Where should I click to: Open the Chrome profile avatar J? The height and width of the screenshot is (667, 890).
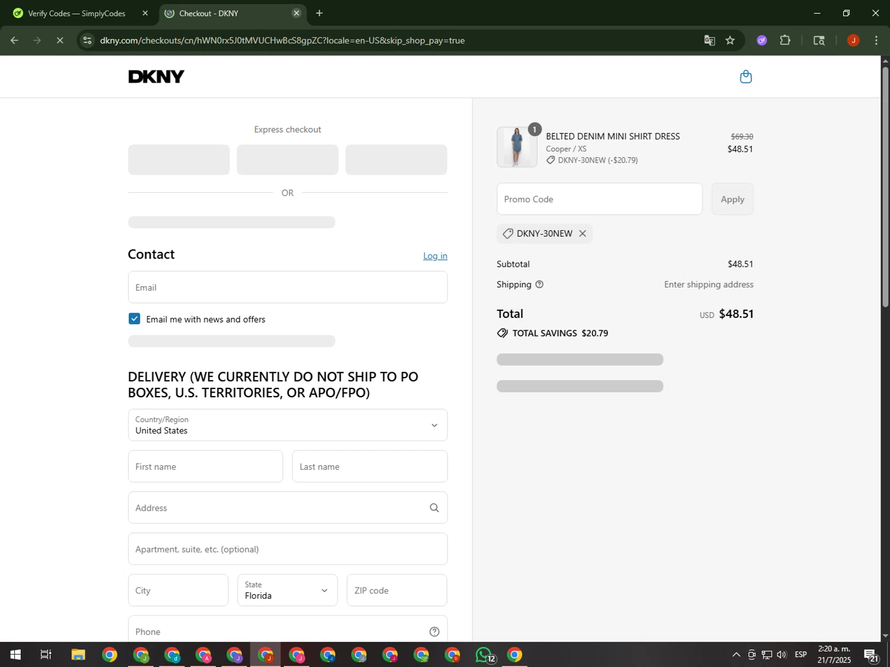pos(853,40)
